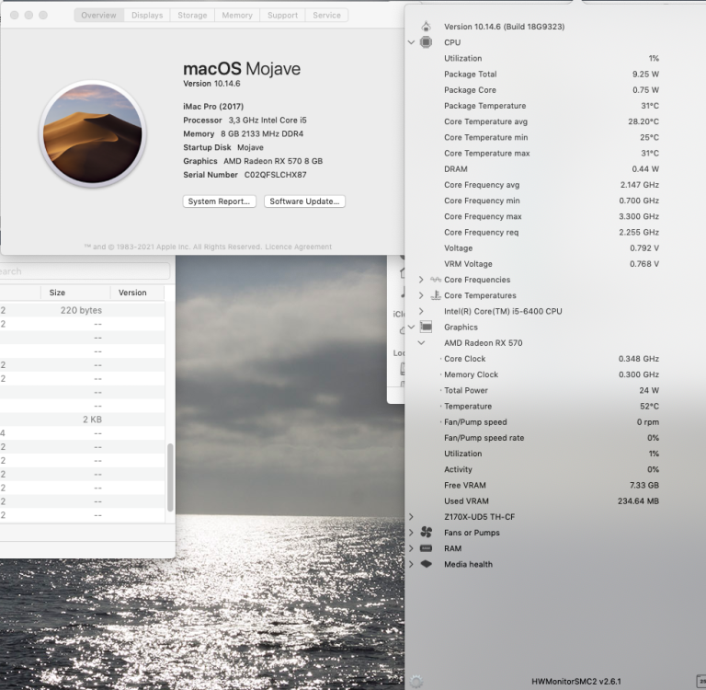
Task: Click the DRAM 0.44 W row
Action: (x=552, y=168)
